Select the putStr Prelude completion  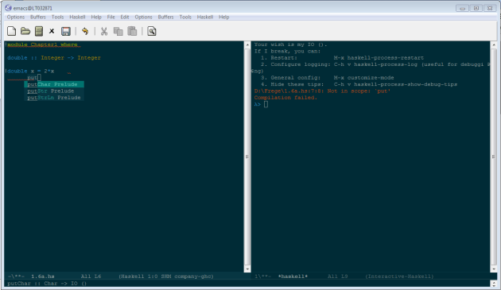point(54,91)
